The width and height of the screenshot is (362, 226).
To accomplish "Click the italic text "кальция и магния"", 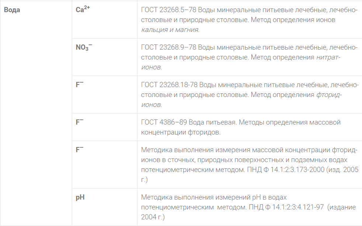I will point(170,29).
